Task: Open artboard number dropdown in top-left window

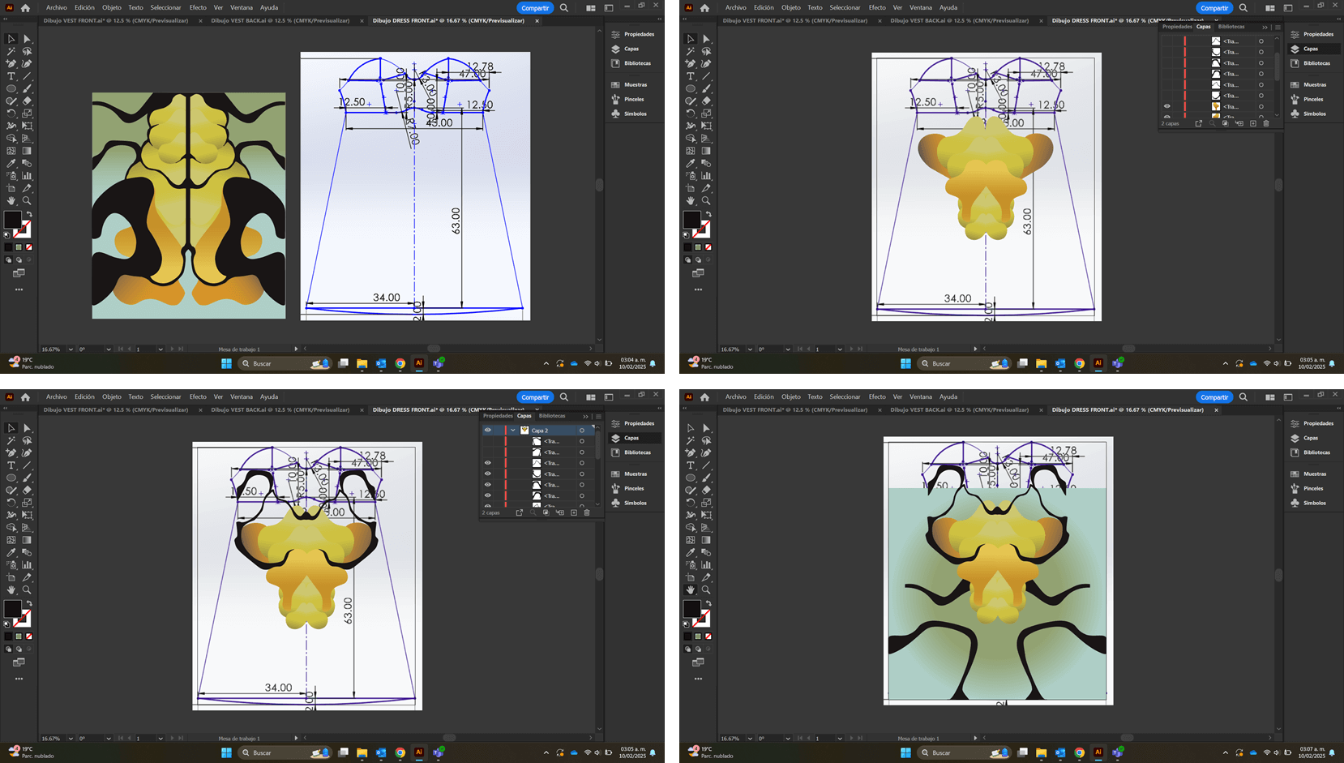Action: (x=161, y=349)
